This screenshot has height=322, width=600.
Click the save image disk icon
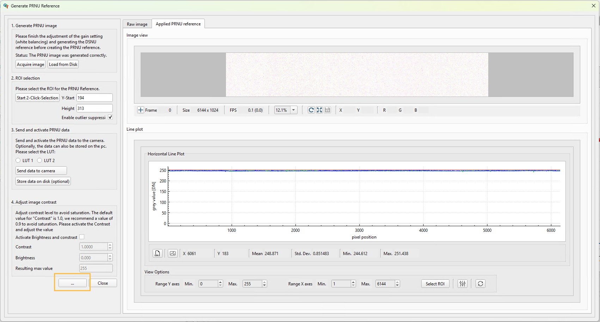(327, 110)
